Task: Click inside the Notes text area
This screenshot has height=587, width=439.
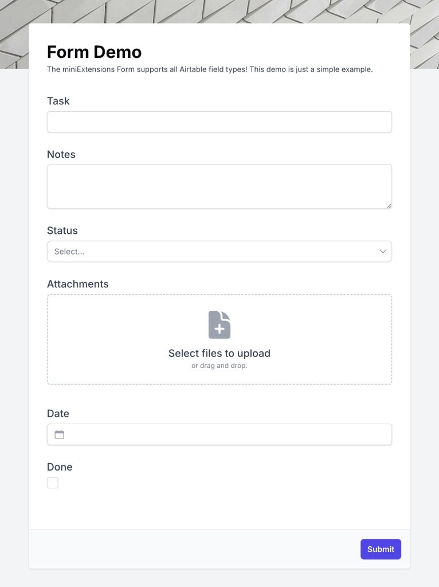Action: tap(219, 186)
